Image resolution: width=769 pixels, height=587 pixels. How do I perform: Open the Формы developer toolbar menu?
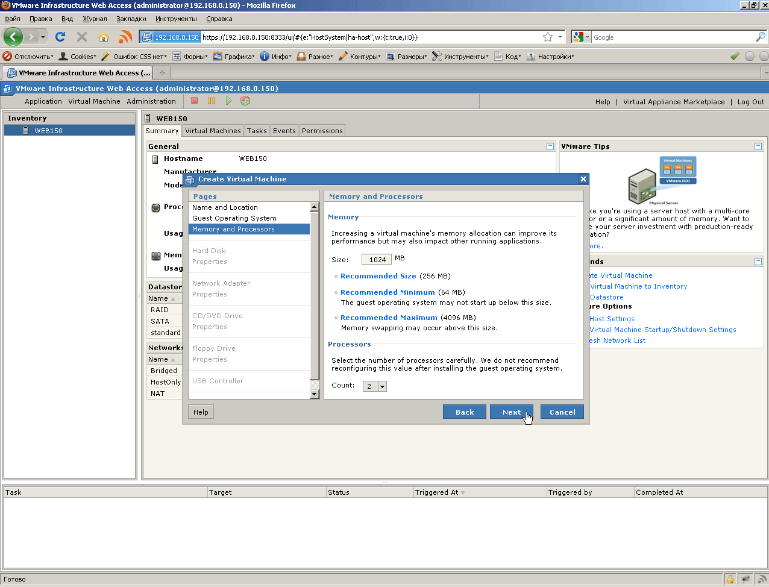point(190,57)
